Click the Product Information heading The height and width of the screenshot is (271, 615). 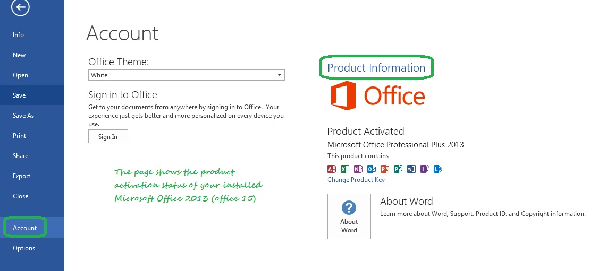(376, 68)
